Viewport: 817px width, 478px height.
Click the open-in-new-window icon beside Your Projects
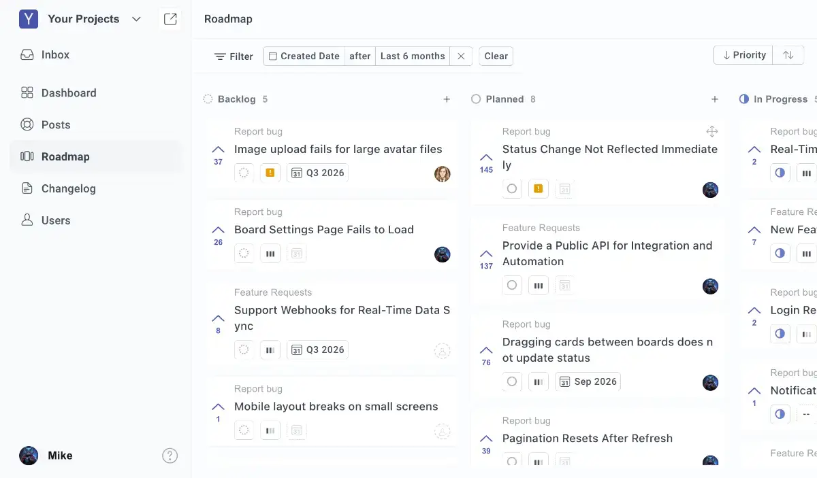coord(170,19)
